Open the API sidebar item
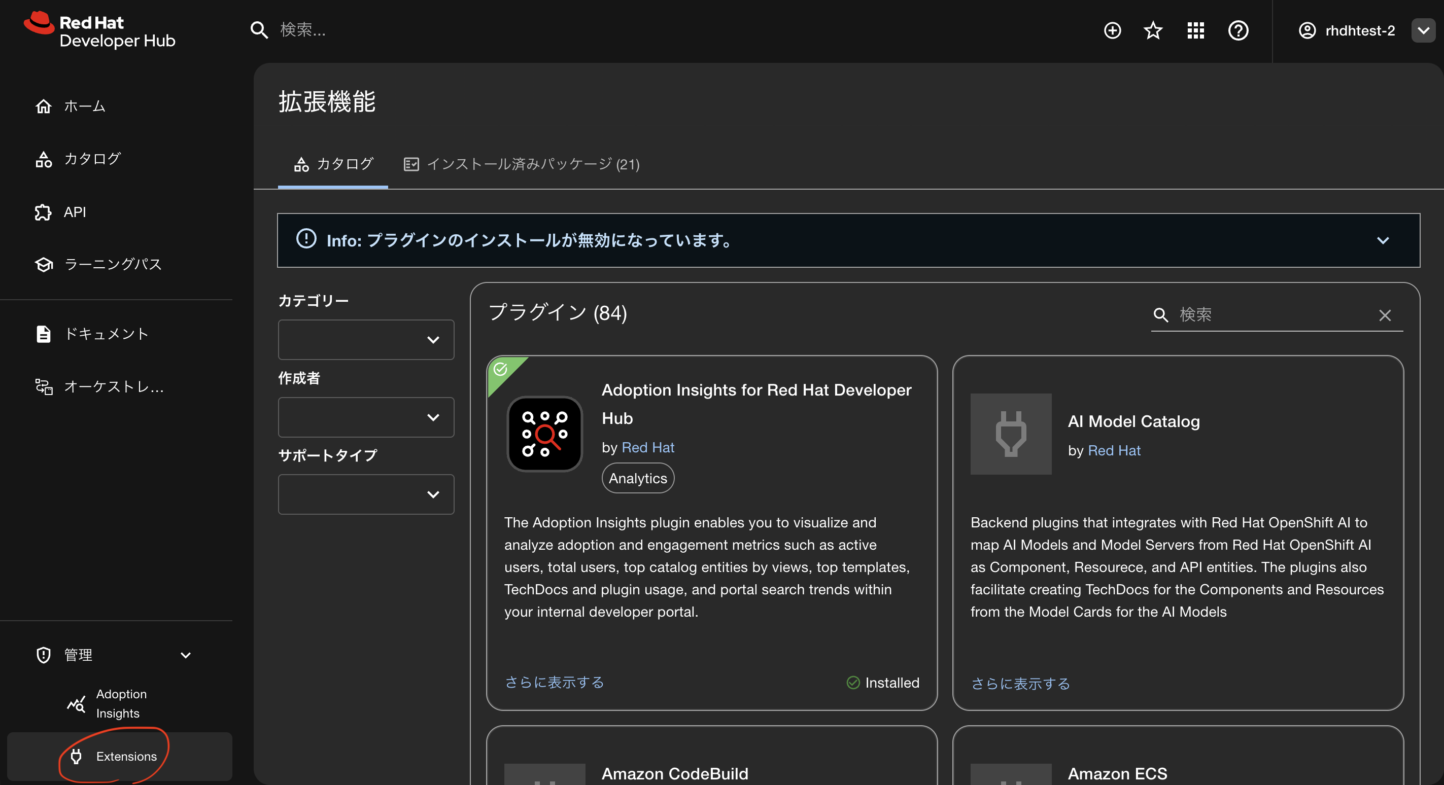 pyautogui.click(x=74, y=212)
